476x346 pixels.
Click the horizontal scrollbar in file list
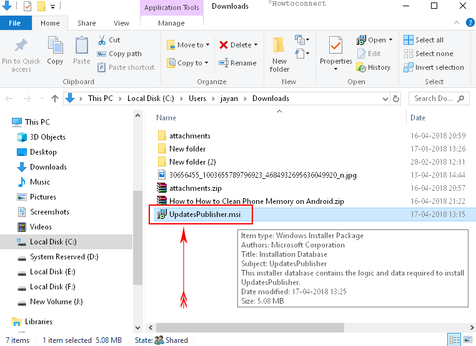pos(250,327)
